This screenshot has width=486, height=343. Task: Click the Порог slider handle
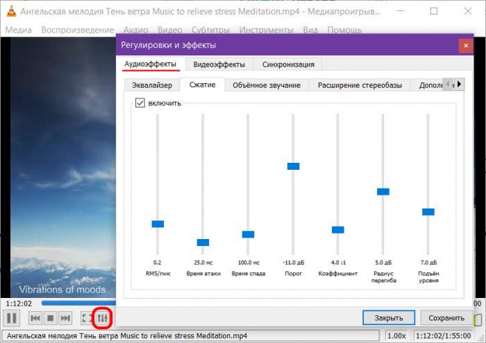pos(293,166)
